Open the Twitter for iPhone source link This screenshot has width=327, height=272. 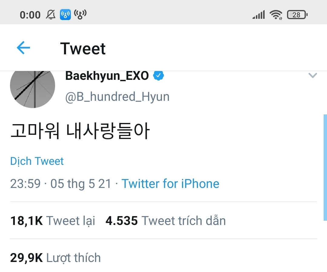[170, 184]
